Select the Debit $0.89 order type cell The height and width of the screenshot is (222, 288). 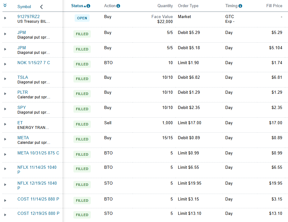coord(189,138)
